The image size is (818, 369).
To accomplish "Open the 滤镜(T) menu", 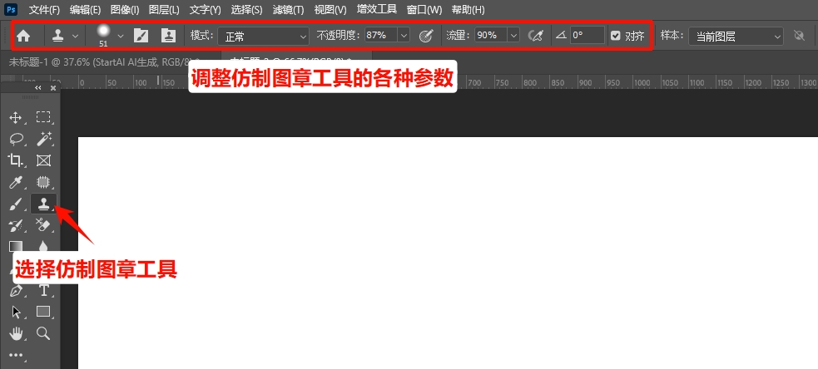I will pyautogui.click(x=288, y=9).
